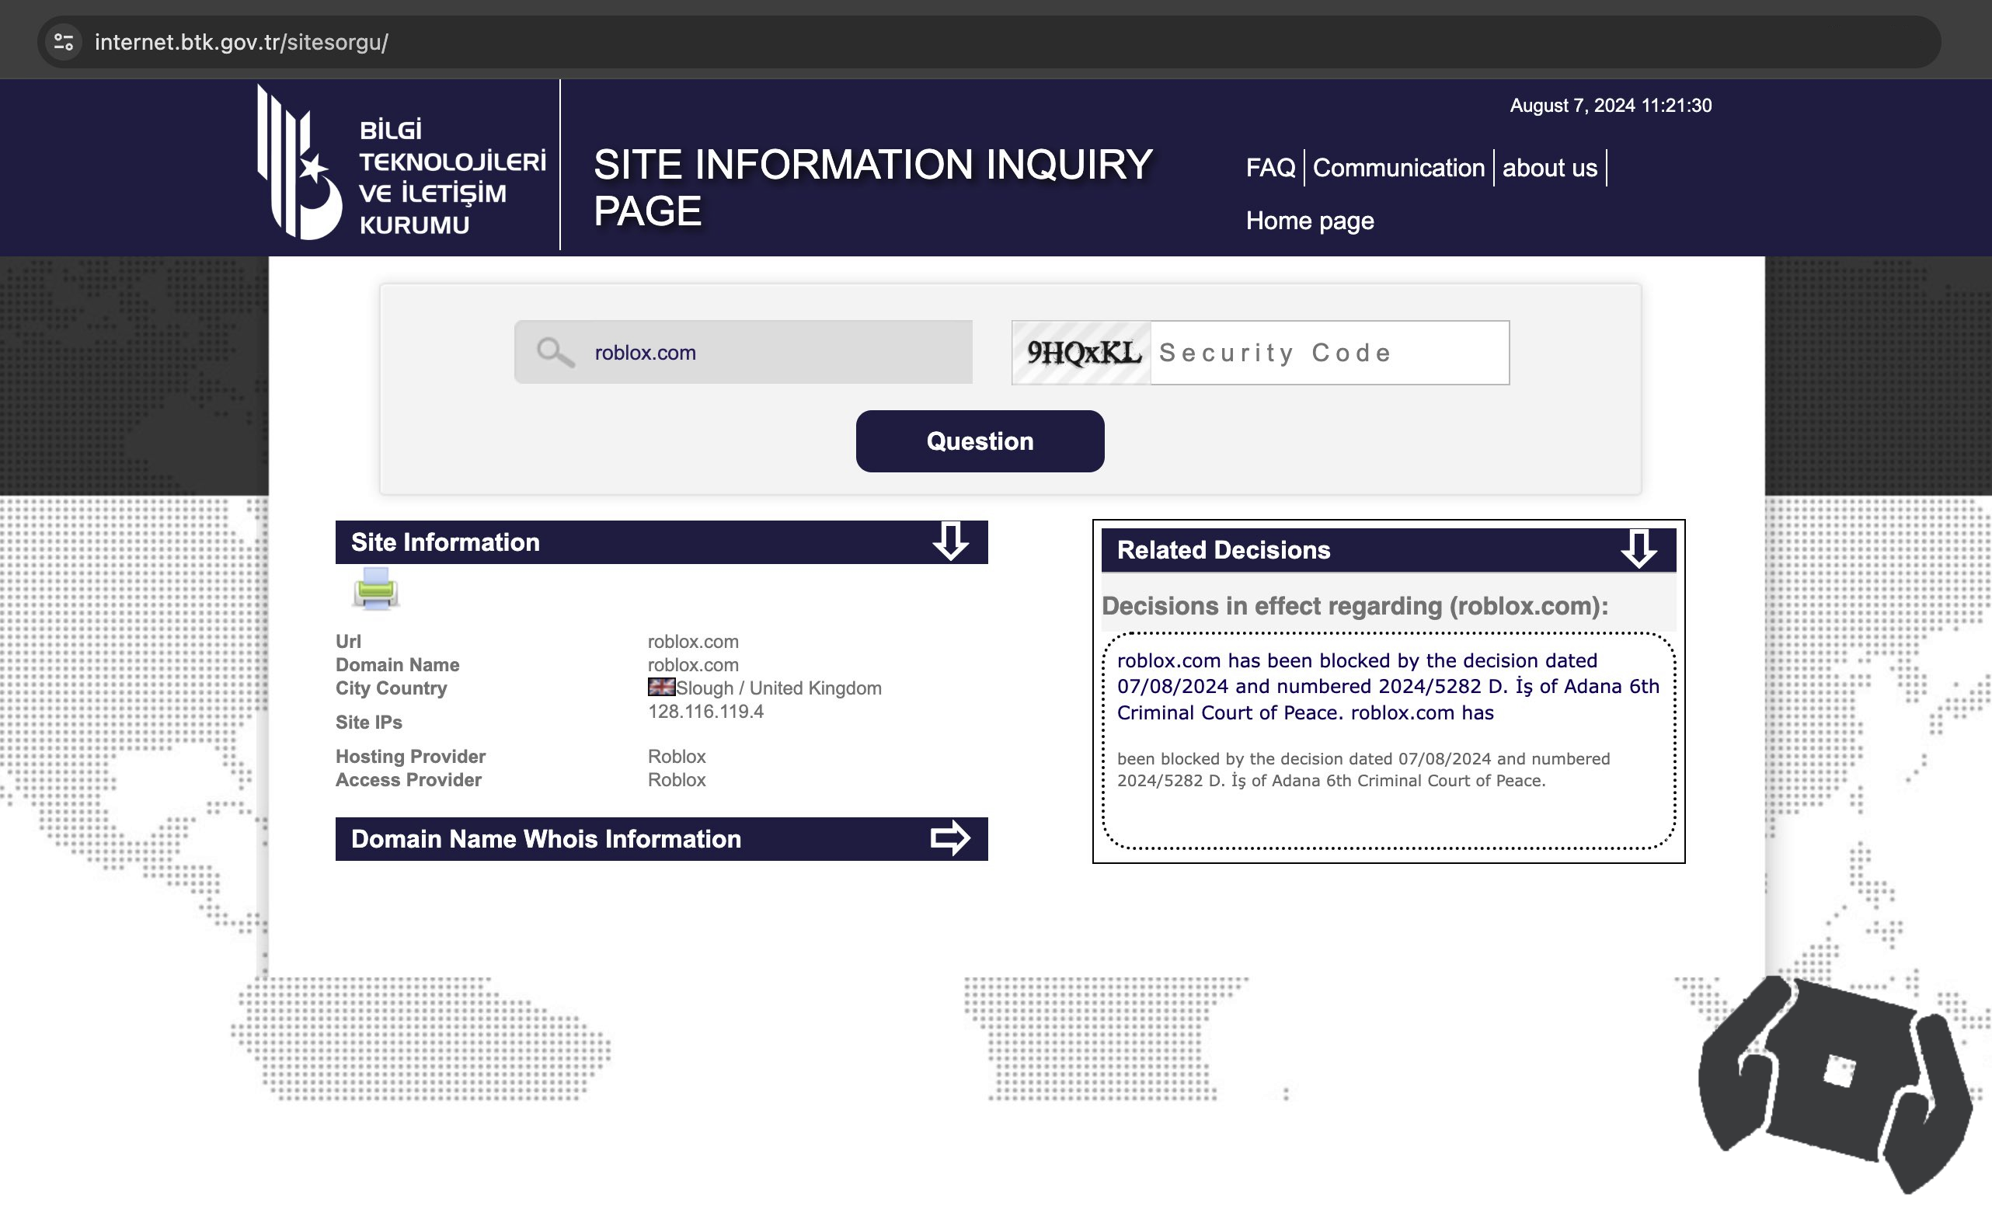
Task: Focus the roblox.com search field
Action: coord(743,353)
